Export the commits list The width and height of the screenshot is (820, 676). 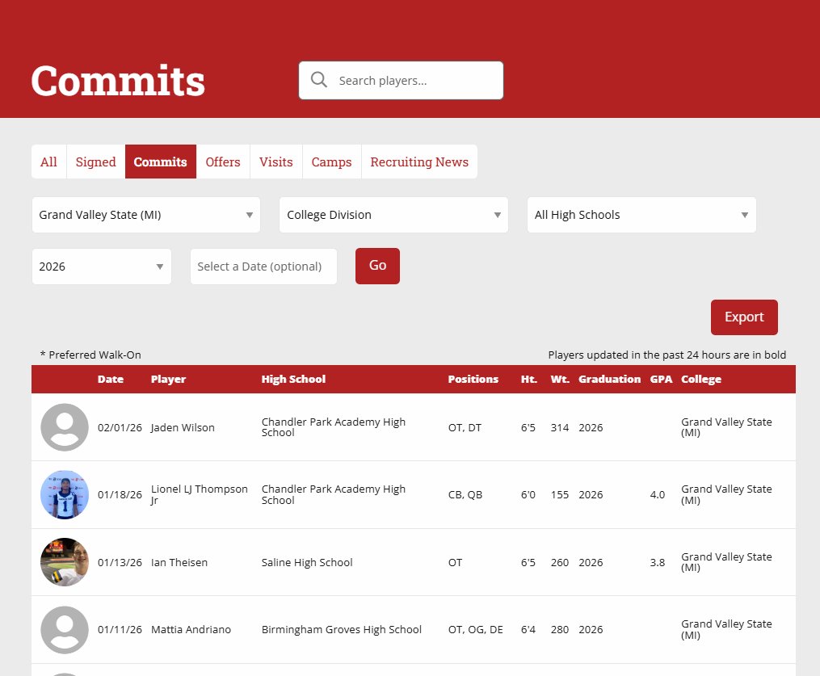click(744, 317)
